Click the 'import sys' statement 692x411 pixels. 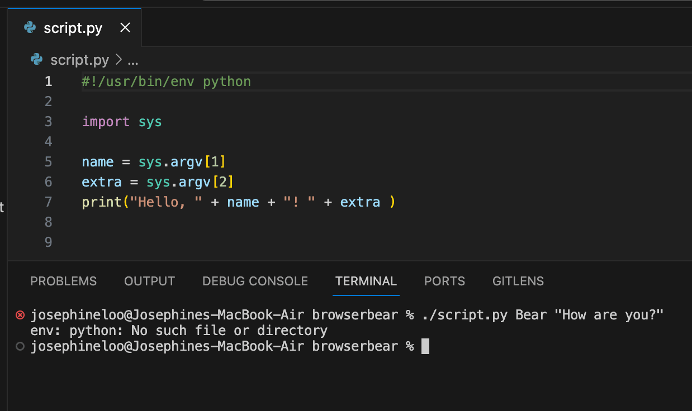pos(122,122)
